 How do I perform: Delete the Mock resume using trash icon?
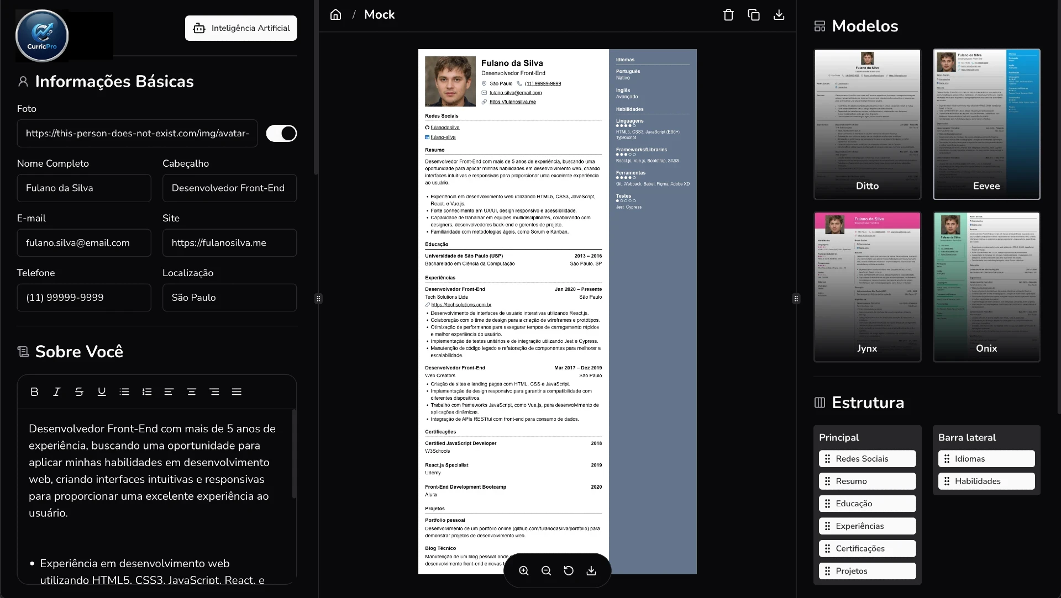click(728, 14)
